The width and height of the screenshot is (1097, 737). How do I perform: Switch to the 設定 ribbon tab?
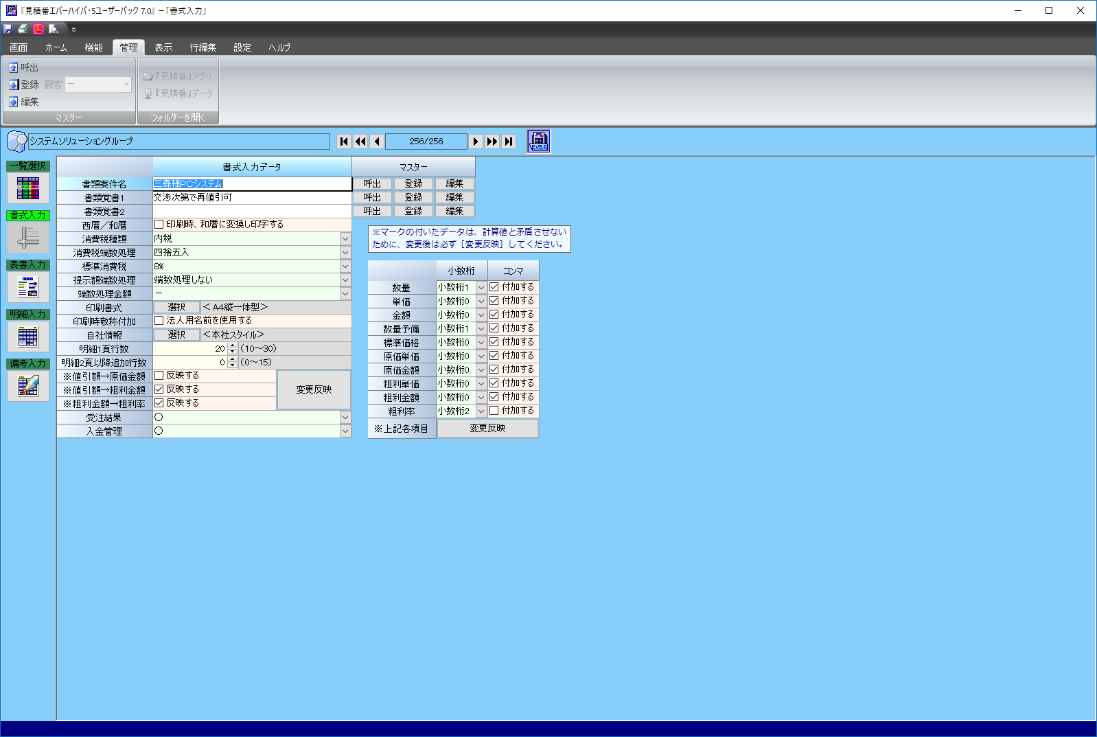(242, 47)
